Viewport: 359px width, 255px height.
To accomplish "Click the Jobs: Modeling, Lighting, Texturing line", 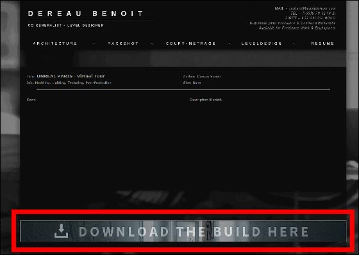I will 69,82.
